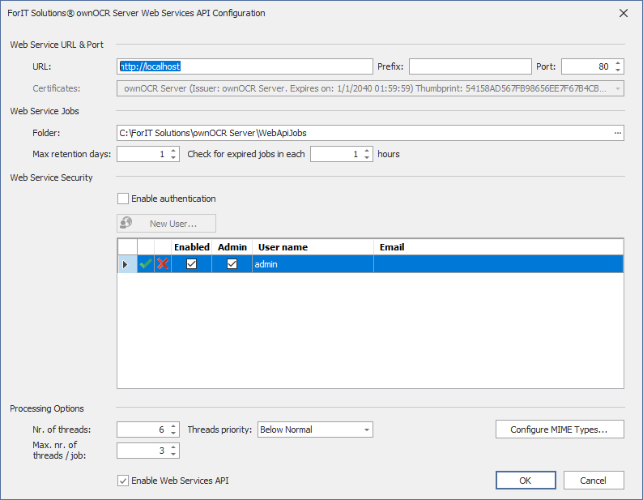Click the row indicator arrow for admin
Viewport: 643px width, 500px height.
(x=126, y=264)
